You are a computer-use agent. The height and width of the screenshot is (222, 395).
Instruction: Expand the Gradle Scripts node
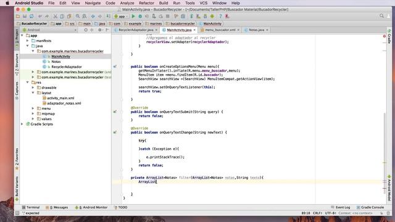pyautogui.click(x=22, y=124)
